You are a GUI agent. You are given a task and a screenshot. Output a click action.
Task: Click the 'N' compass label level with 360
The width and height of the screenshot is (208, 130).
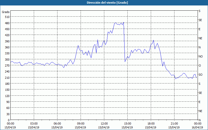199,47
